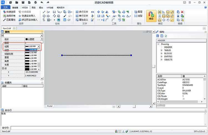Click the 命令行 command input field
Screen dimensions: 208x135
click(x=108, y=128)
